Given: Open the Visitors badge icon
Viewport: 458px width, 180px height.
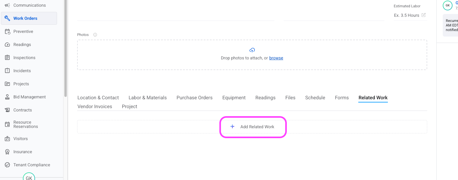Looking at the screenshot, I should click(x=7, y=138).
